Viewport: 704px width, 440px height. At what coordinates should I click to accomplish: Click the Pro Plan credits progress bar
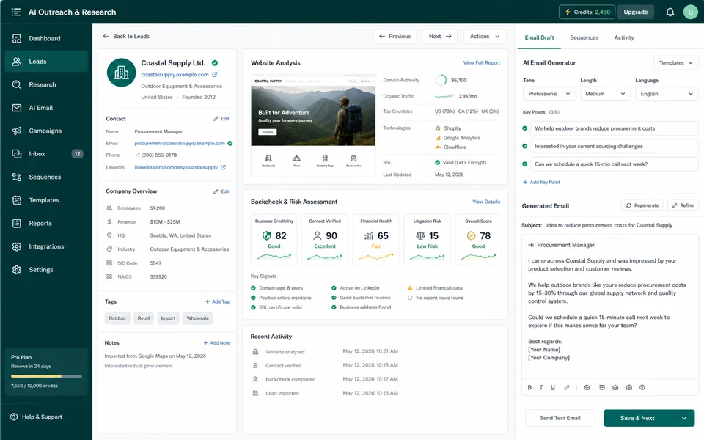click(x=46, y=376)
